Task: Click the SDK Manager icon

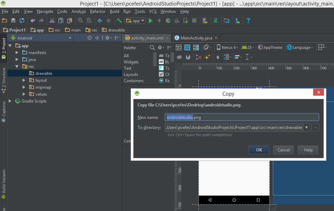Action: tap(237, 20)
